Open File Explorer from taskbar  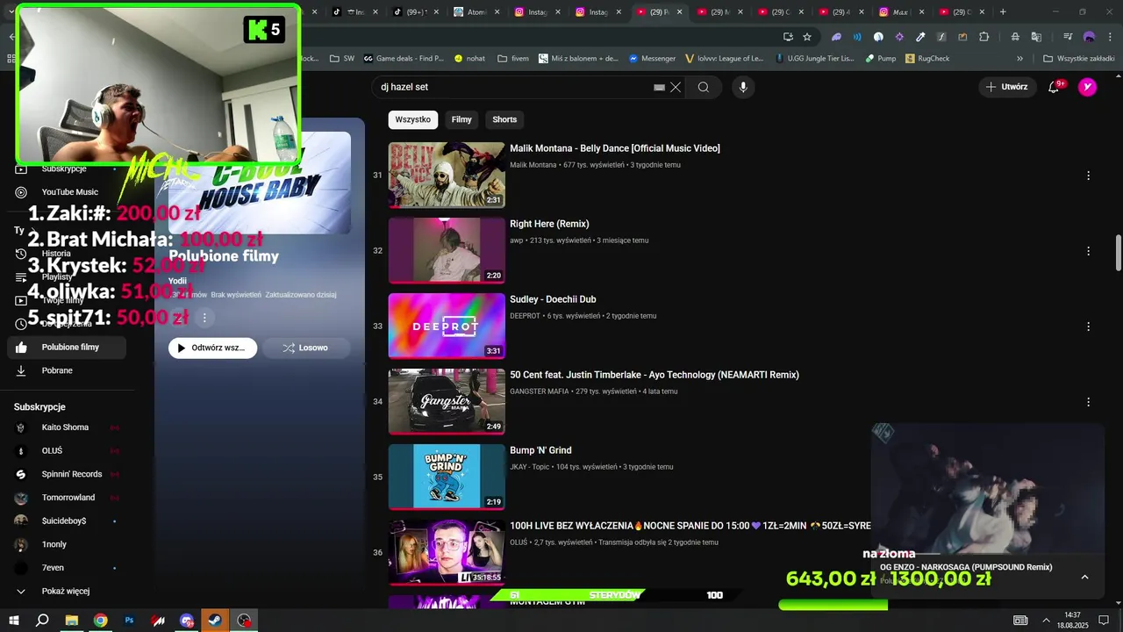72,620
